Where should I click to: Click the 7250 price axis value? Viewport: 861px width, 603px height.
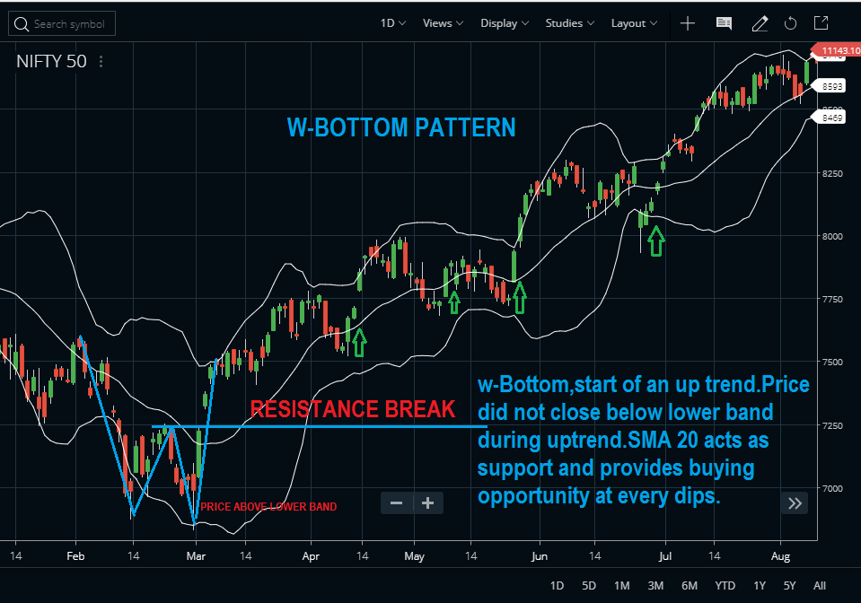click(832, 425)
